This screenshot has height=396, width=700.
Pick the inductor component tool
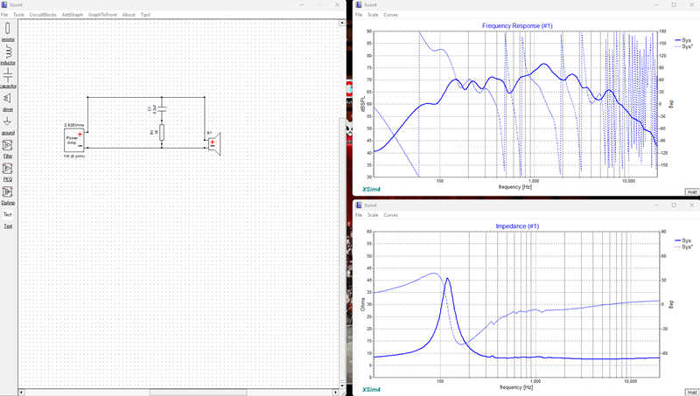pyautogui.click(x=8, y=54)
